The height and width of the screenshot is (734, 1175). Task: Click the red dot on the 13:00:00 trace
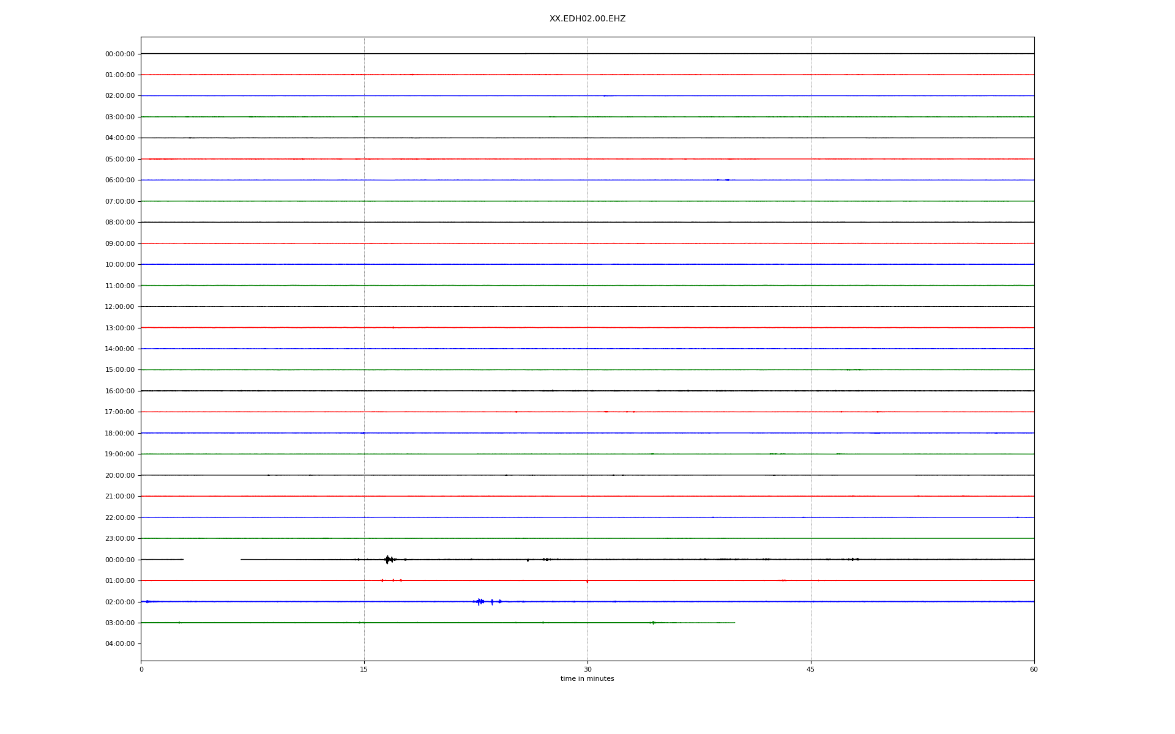(393, 327)
